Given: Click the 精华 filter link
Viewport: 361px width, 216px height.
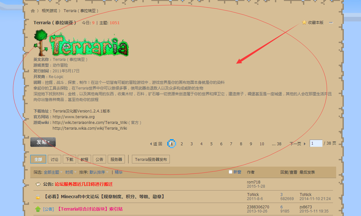Looking at the screenshot, I should 119,172.
